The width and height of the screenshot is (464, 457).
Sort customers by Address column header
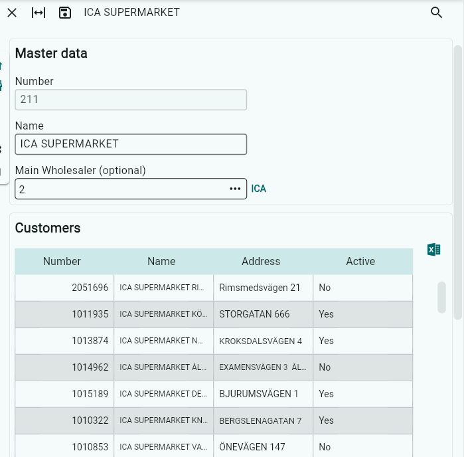point(261,261)
